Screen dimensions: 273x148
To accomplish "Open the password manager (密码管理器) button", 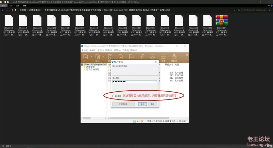I will pyautogui.click(x=124, y=104).
